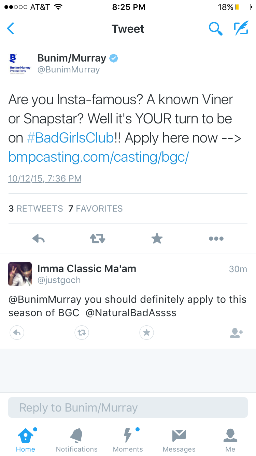Reply to the @justgoch tweet

(17, 332)
